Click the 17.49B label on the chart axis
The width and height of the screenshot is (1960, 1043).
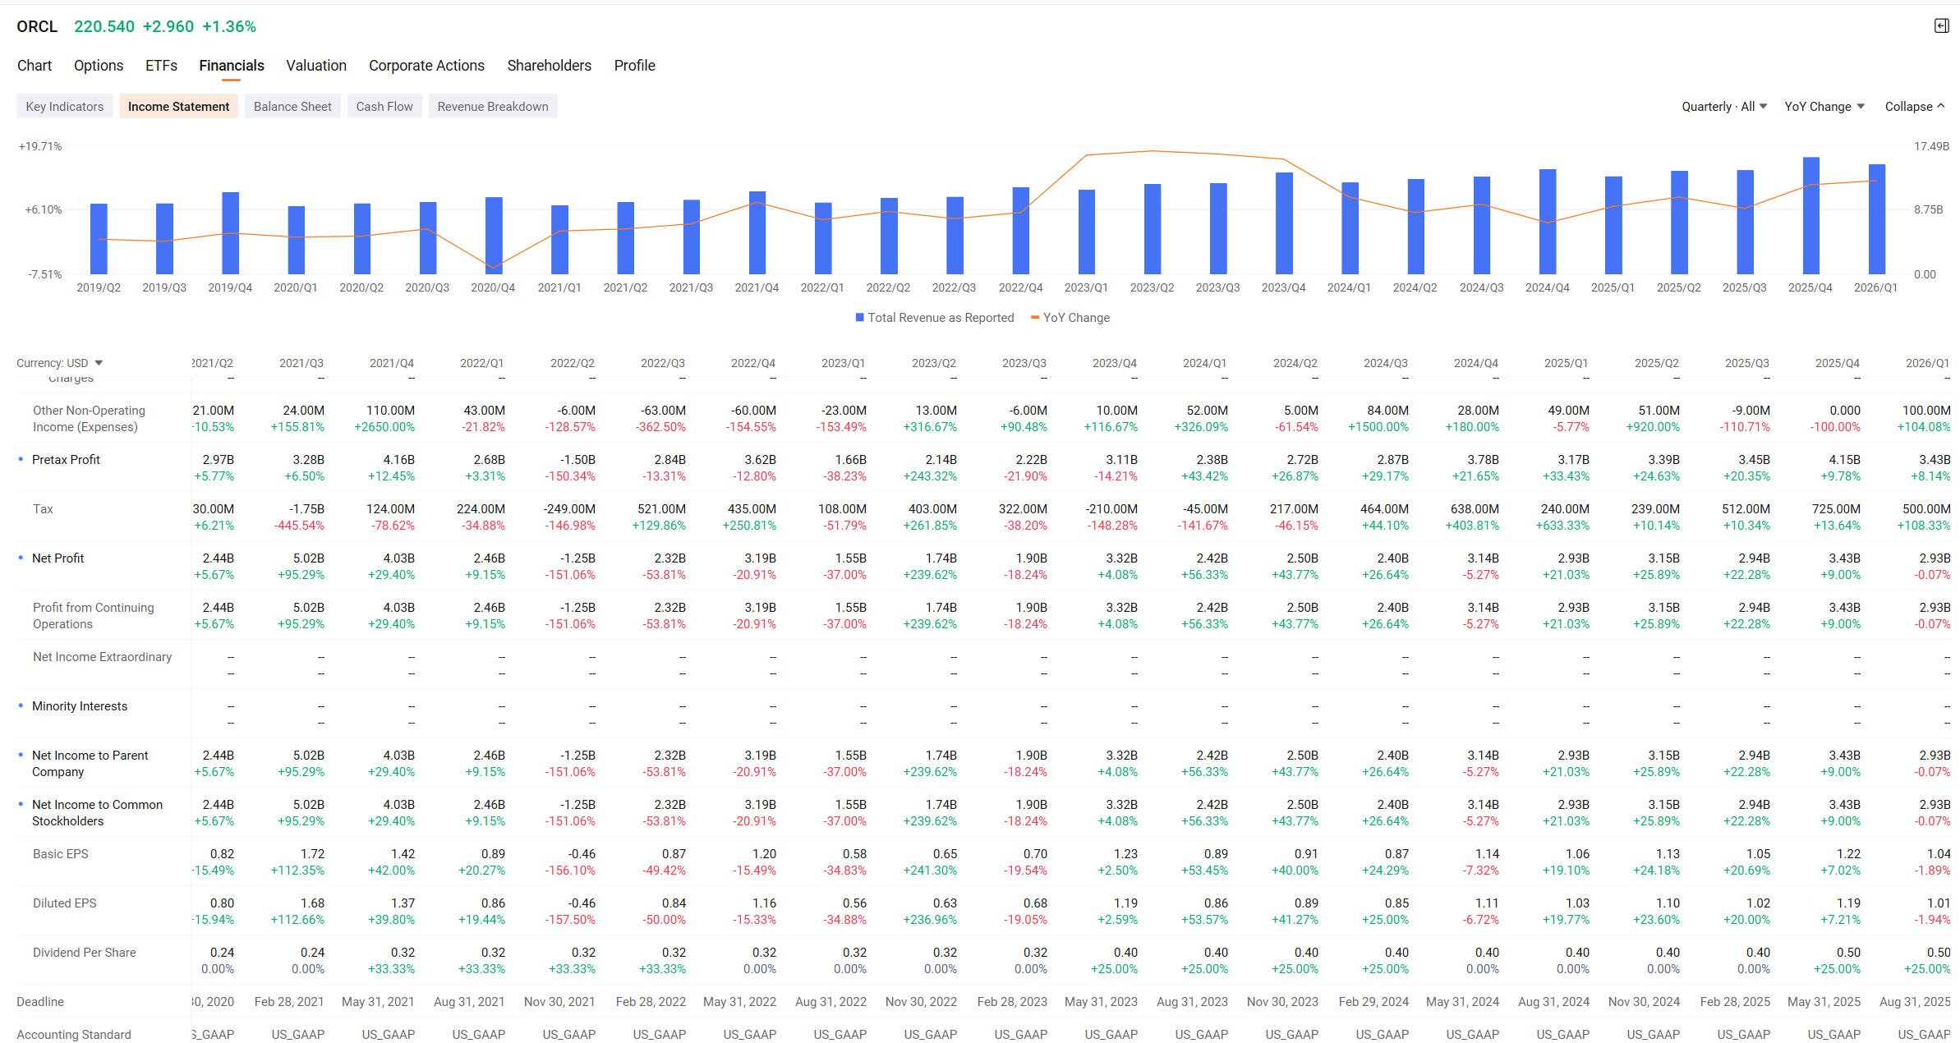coord(1931,146)
